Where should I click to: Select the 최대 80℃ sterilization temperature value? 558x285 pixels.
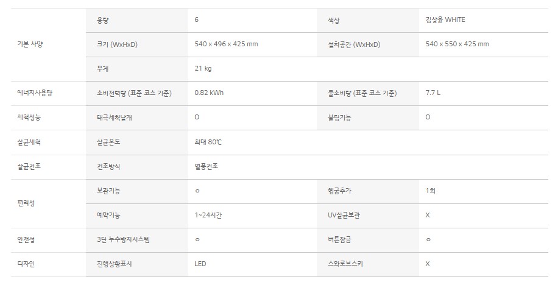pos(208,142)
